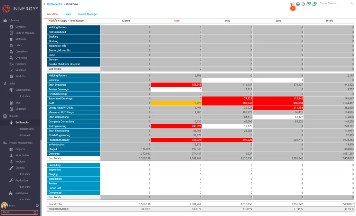The height and width of the screenshot is (216, 356).
Task: Click the To Engineering row label
Action: (74, 126)
